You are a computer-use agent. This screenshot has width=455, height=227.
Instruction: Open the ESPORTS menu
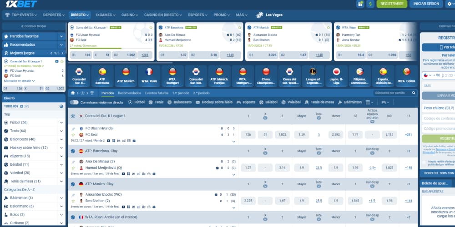[x=197, y=15]
